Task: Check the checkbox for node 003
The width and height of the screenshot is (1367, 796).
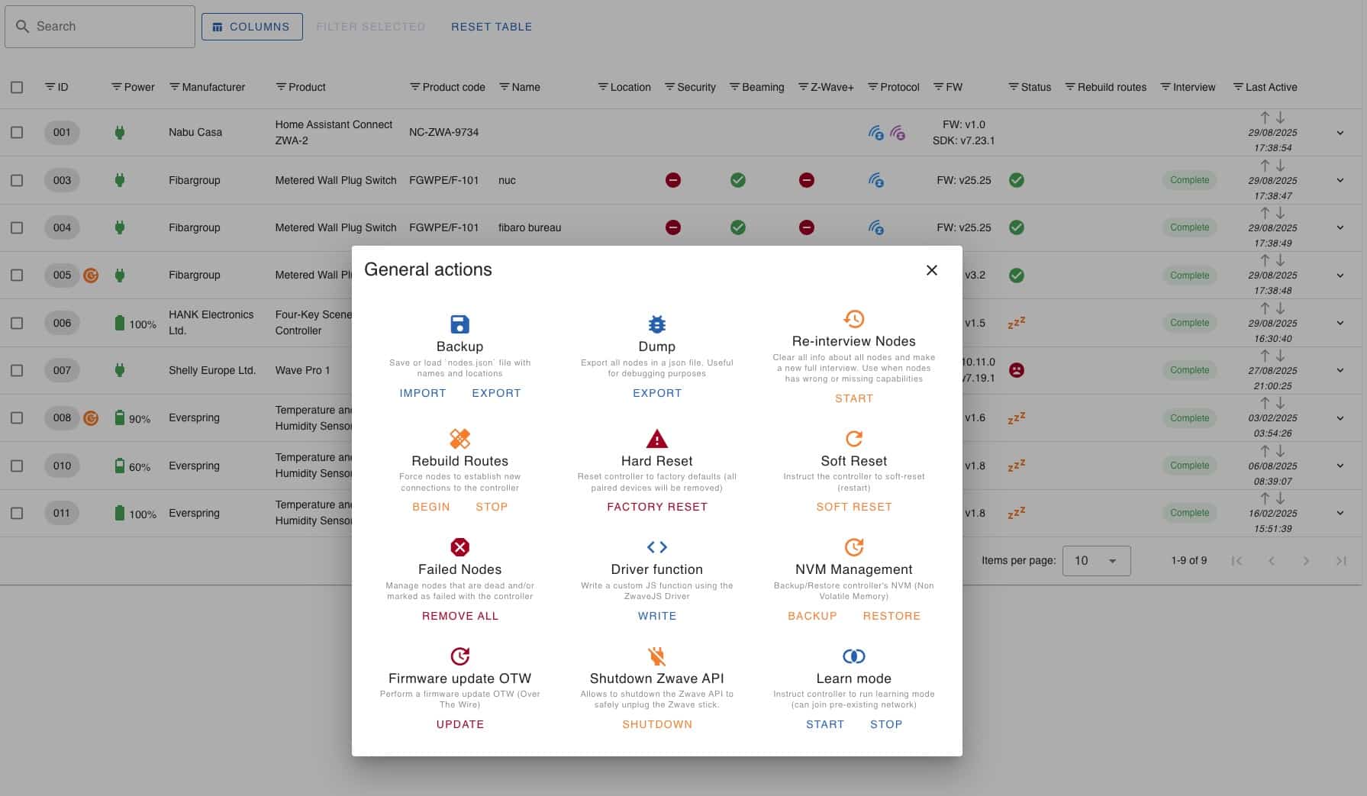Action: click(x=17, y=180)
